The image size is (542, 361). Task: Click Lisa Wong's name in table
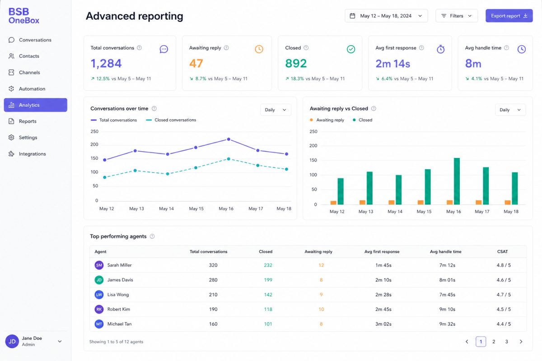click(x=118, y=295)
